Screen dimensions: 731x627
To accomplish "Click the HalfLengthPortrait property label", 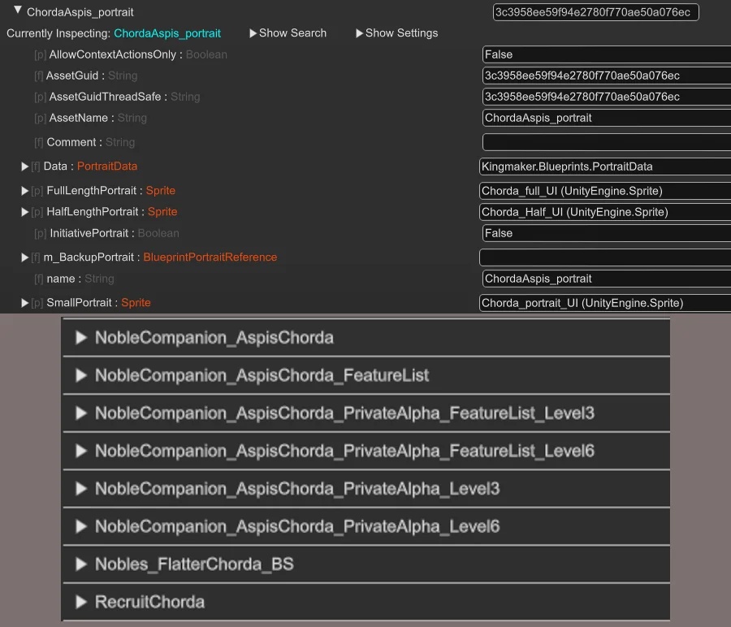I will tap(93, 212).
